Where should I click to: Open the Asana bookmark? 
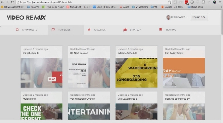pos(124,7)
